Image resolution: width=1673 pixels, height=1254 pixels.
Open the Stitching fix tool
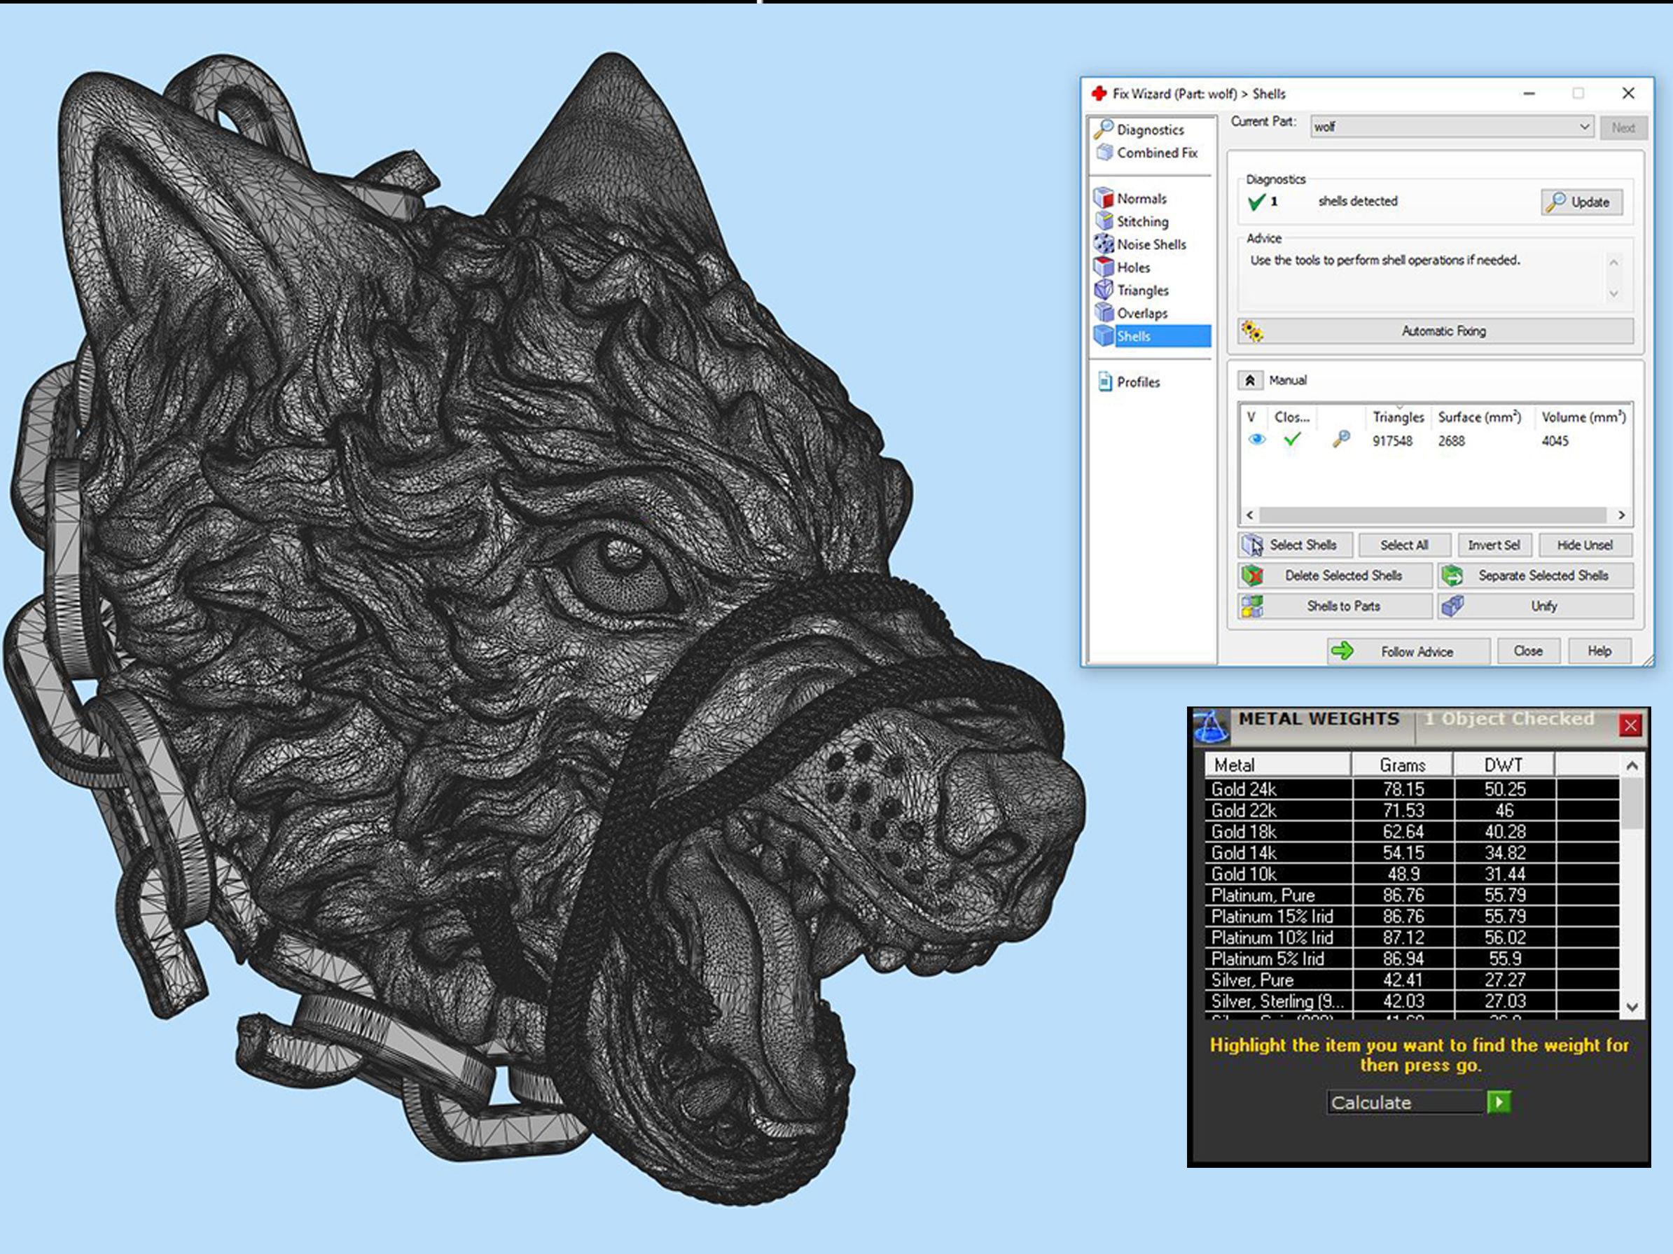coord(1104,222)
